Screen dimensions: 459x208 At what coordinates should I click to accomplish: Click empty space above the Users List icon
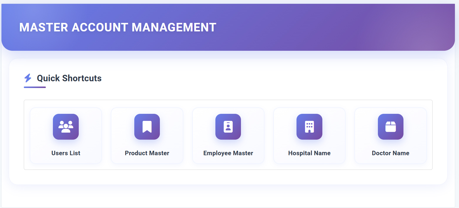pyautogui.click(x=66, y=111)
